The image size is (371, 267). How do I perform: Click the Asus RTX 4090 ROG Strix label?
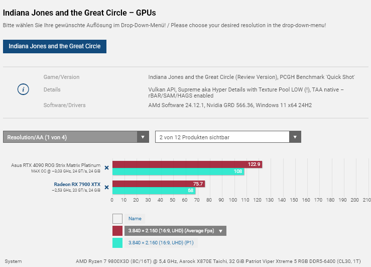pos(56,165)
